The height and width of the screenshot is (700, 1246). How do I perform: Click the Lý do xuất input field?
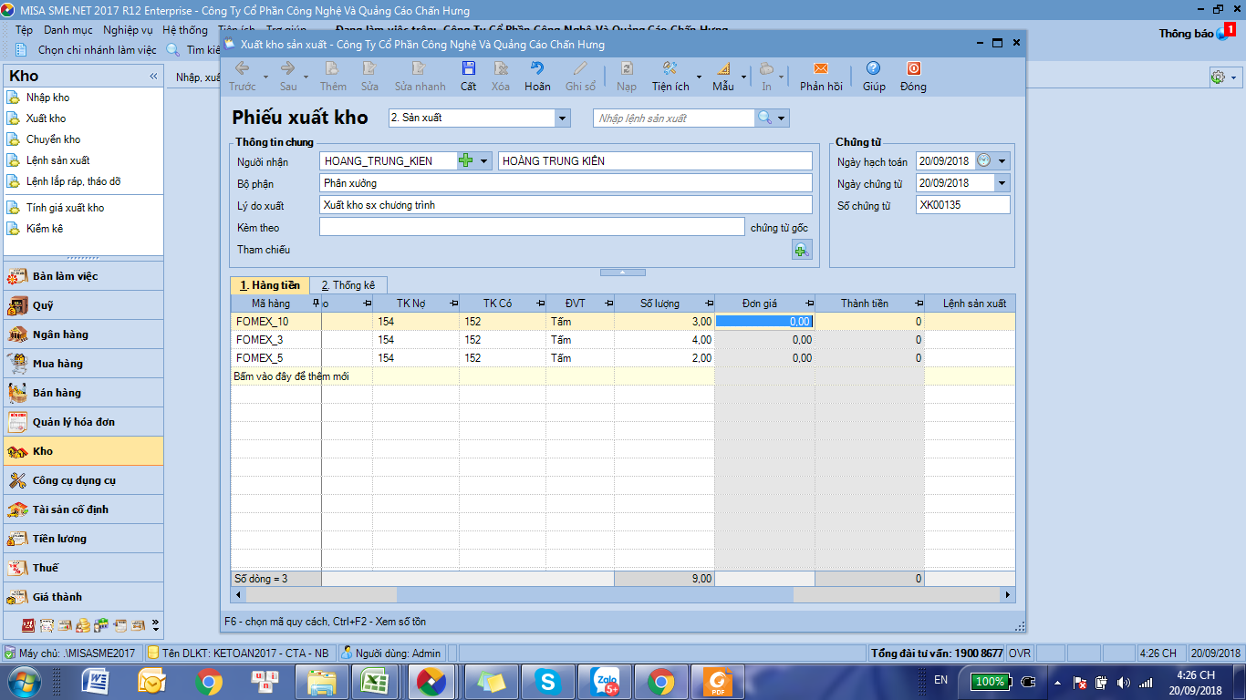click(x=566, y=205)
